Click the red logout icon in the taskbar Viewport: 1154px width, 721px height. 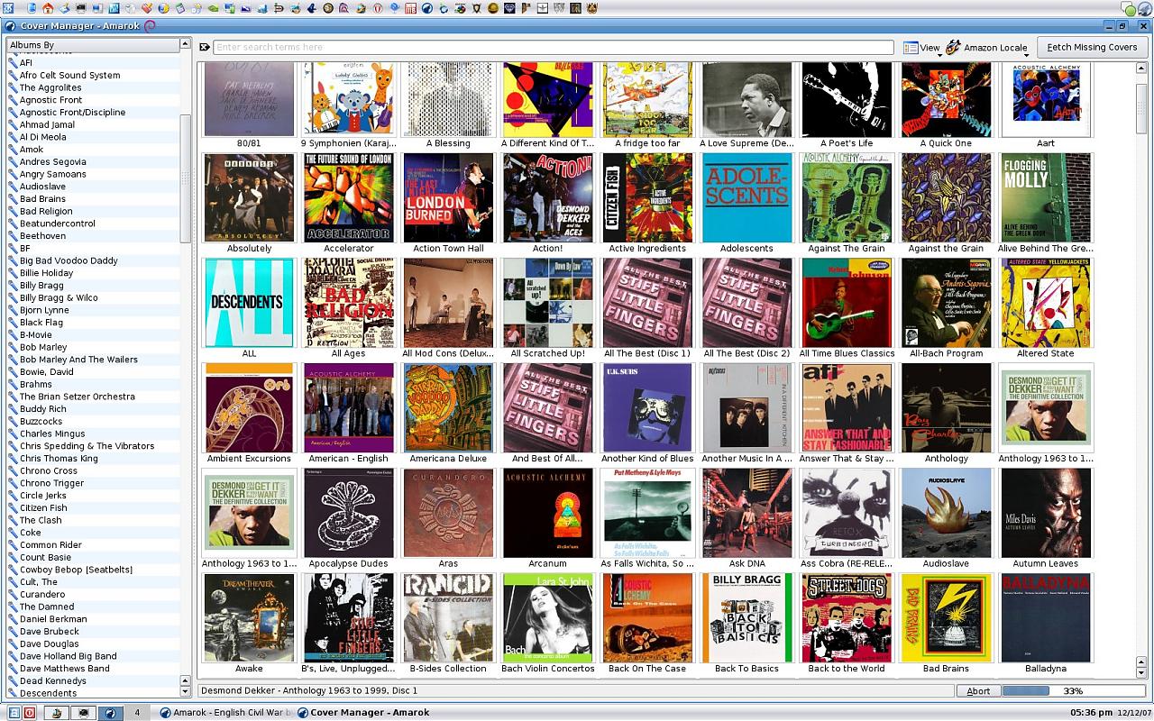click(x=29, y=713)
